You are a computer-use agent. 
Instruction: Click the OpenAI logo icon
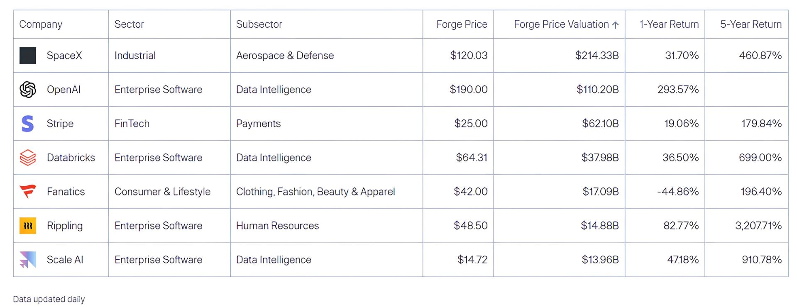point(28,90)
